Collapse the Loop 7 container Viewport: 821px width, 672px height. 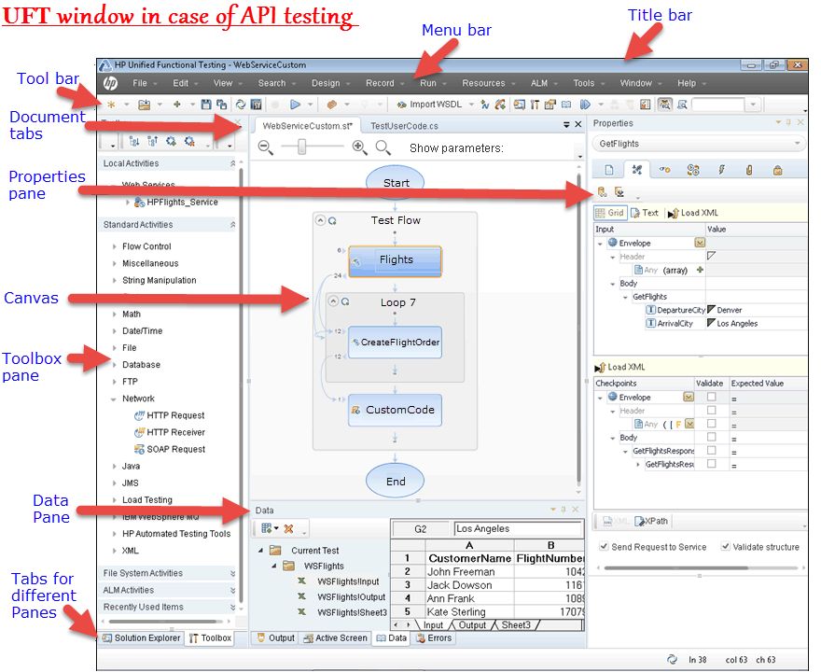(333, 301)
